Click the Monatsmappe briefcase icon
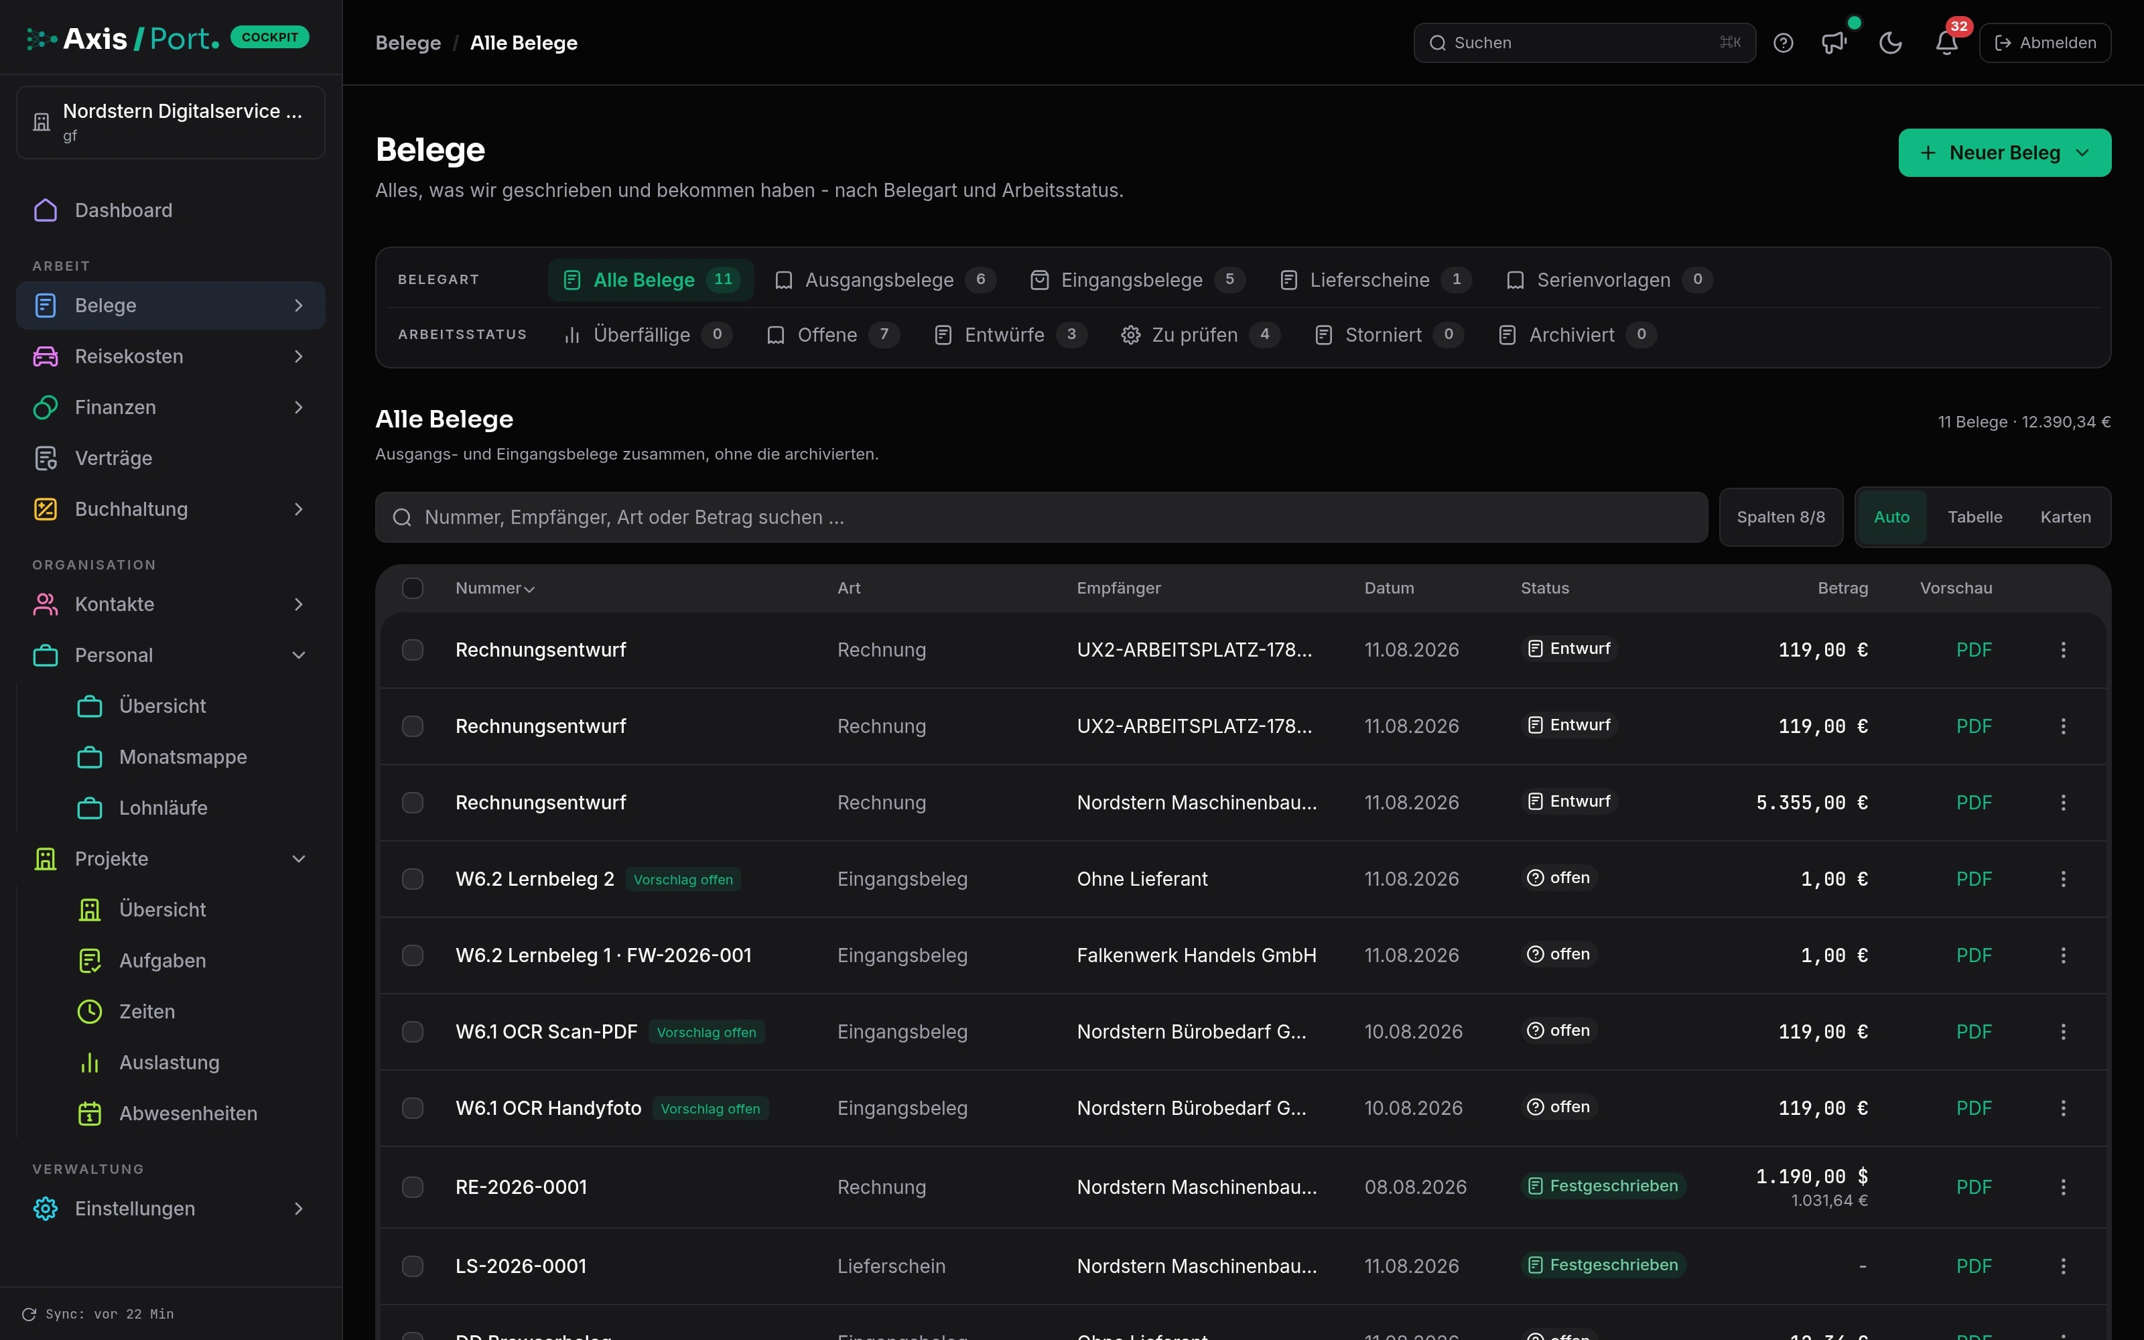The width and height of the screenshot is (2144, 1340). click(x=90, y=757)
